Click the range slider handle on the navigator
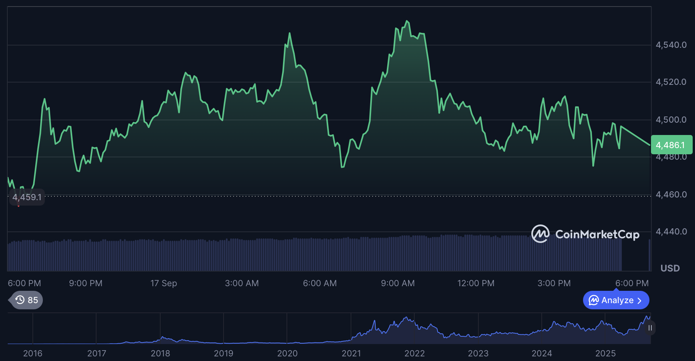The height and width of the screenshot is (361, 695). (650, 328)
